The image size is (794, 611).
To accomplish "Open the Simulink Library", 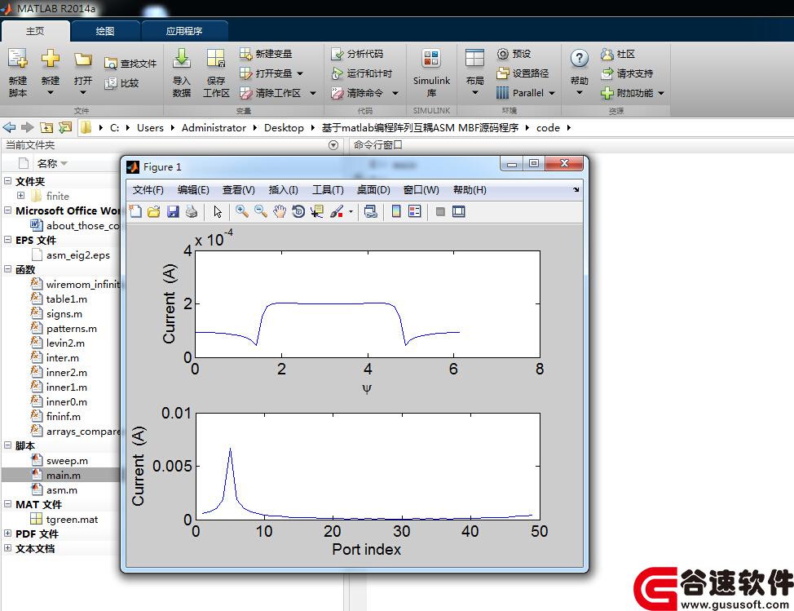I will (431, 73).
